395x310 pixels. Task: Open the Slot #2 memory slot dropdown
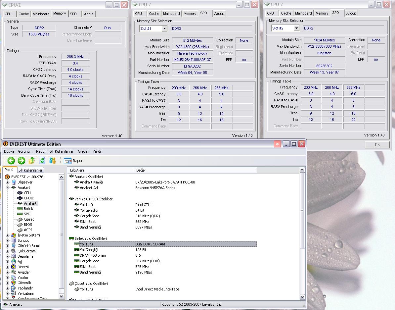296,28
